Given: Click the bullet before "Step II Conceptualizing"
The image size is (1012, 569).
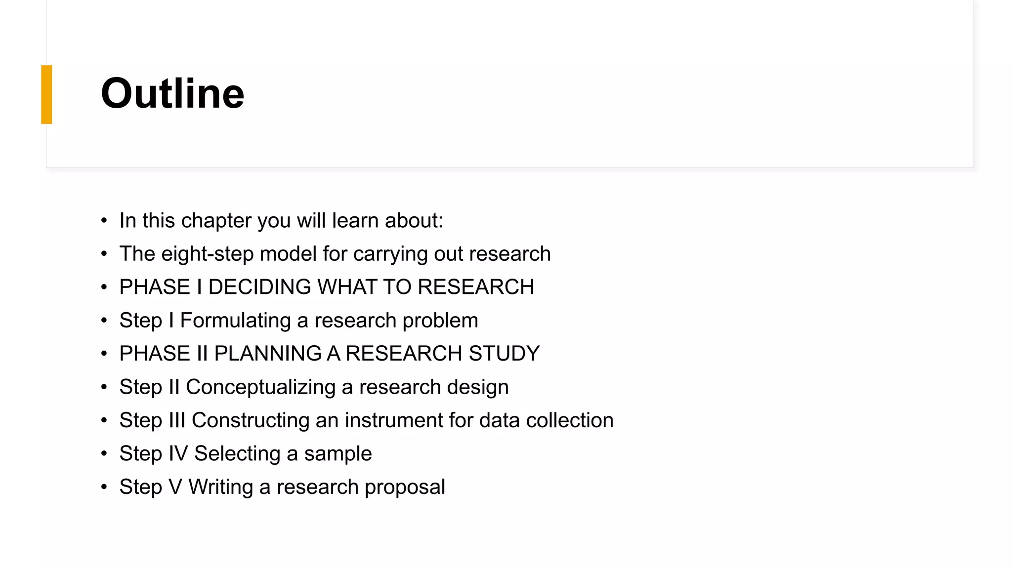Looking at the screenshot, I should (x=104, y=387).
